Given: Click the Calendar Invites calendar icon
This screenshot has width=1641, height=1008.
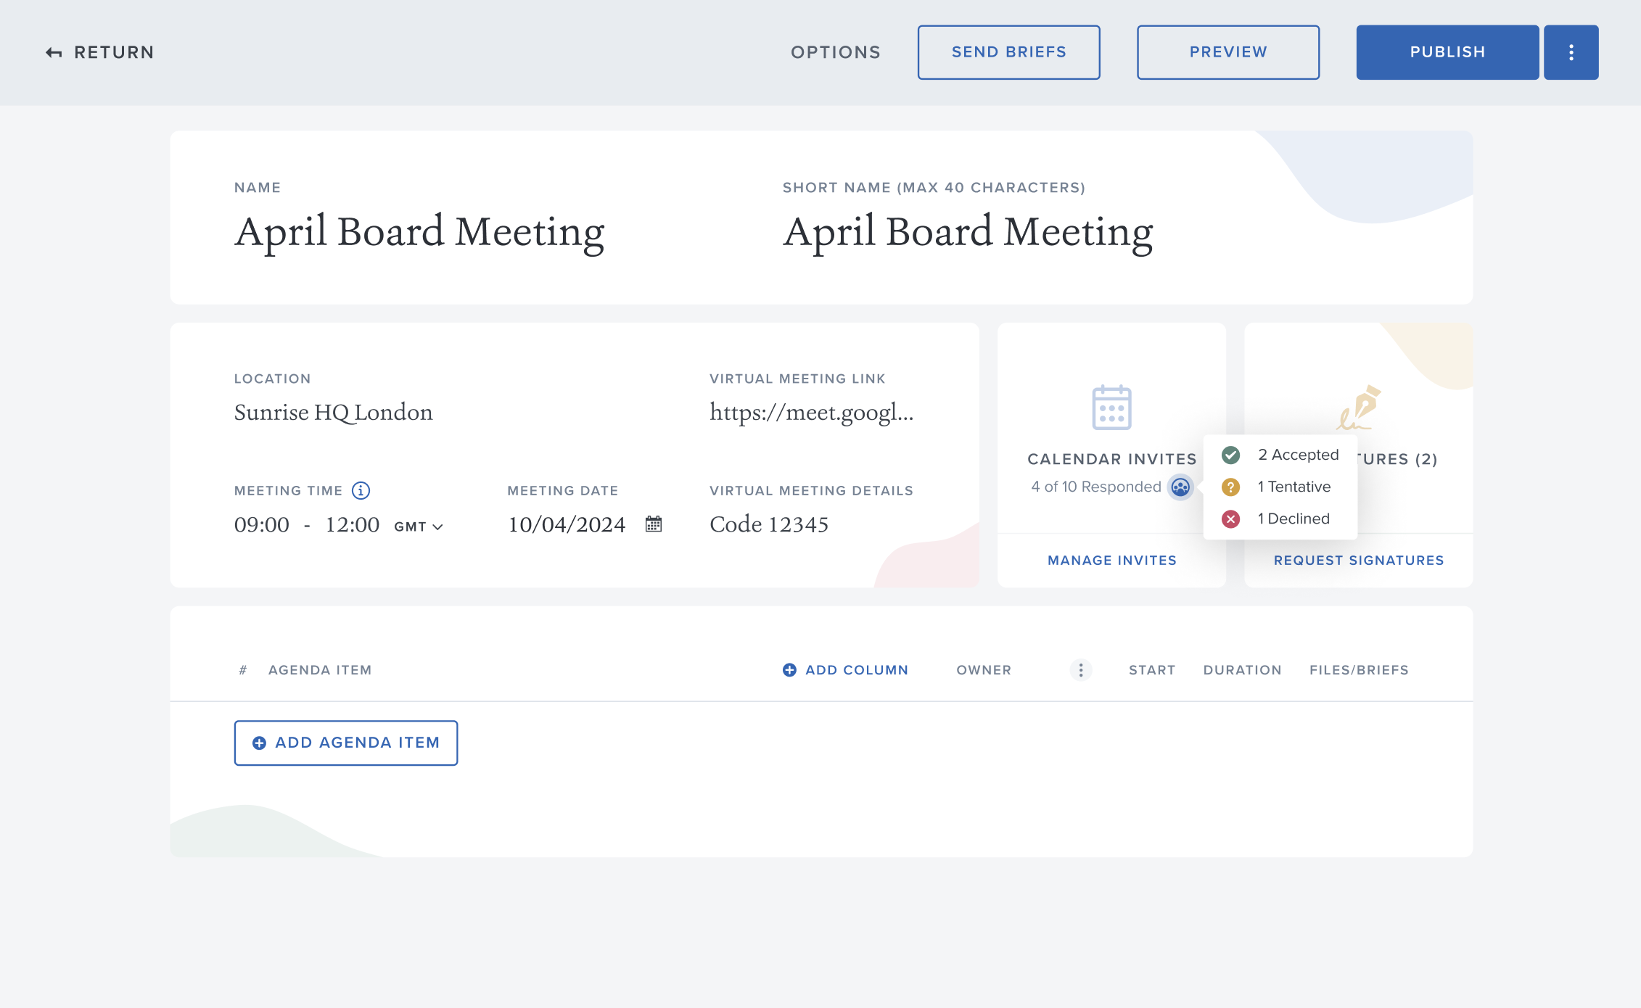Looking at the screenshot, I should pos(1112,407).
